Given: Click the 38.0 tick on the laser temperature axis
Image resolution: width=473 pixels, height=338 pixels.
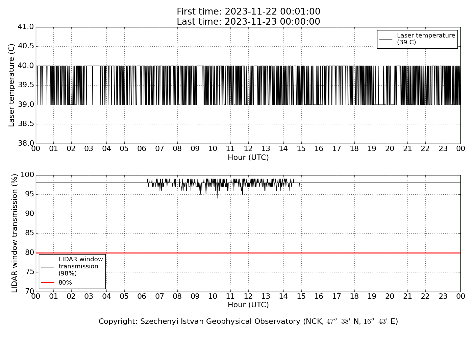Looking at the screenshot, I should tap(26, 143).
